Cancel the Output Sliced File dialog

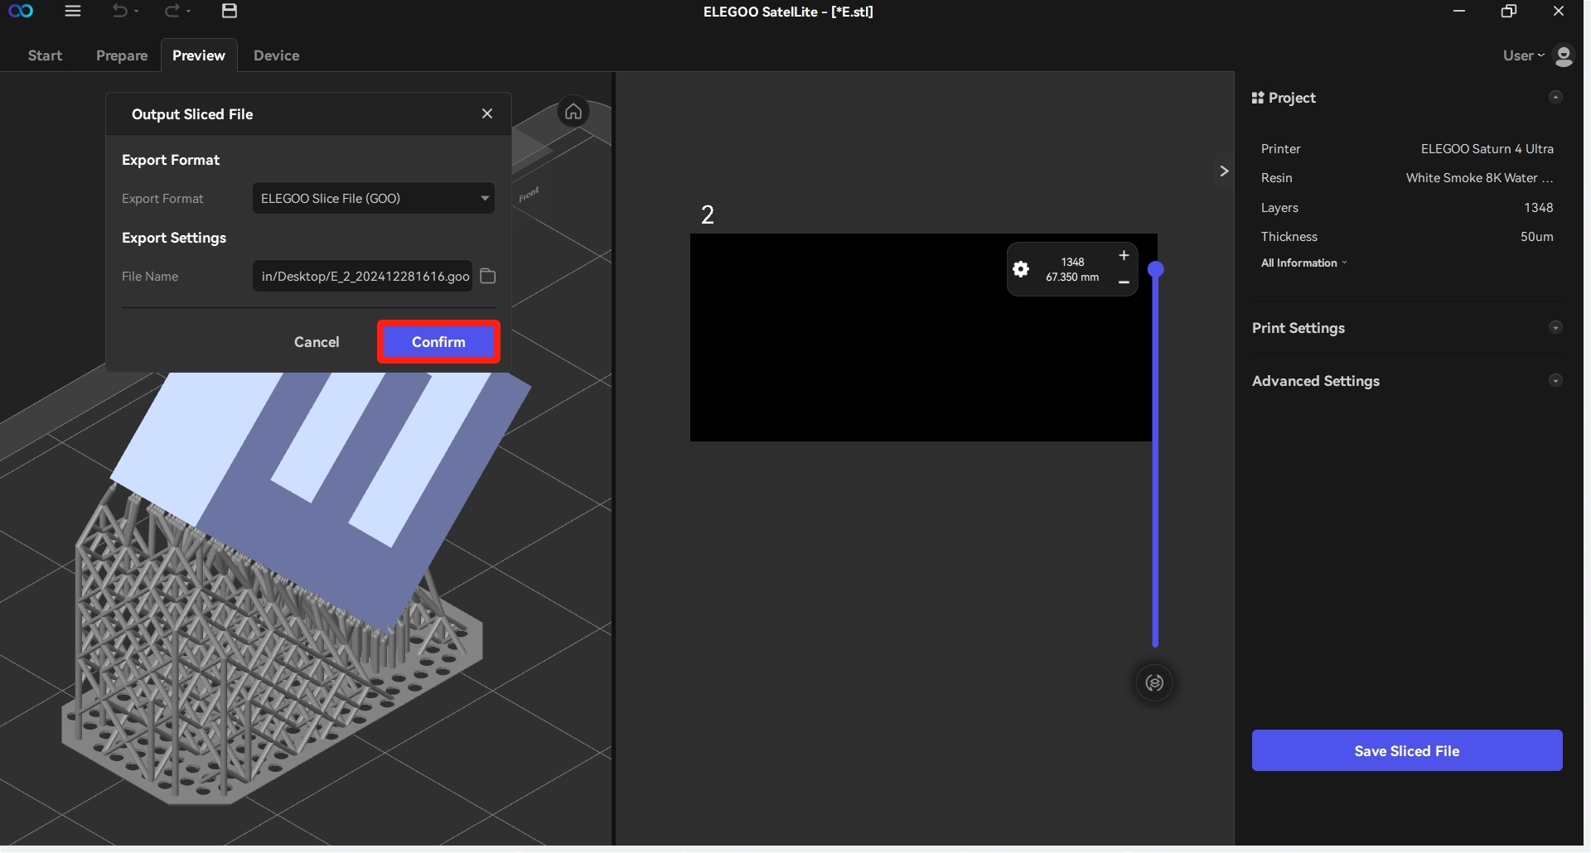pos(317,342)
